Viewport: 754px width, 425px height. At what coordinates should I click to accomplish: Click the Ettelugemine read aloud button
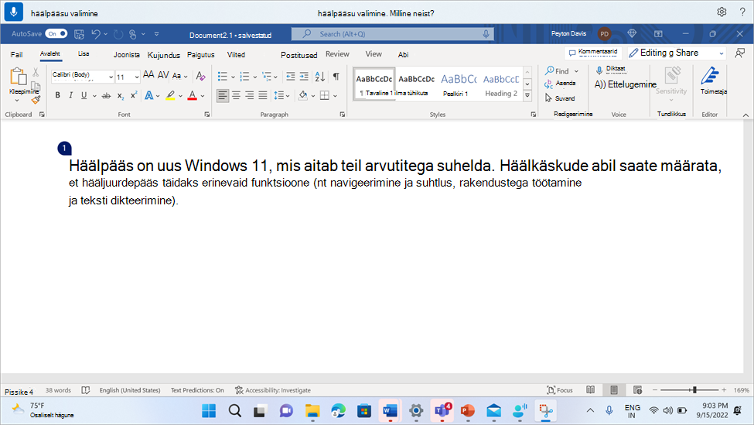(x=625, y=84)
